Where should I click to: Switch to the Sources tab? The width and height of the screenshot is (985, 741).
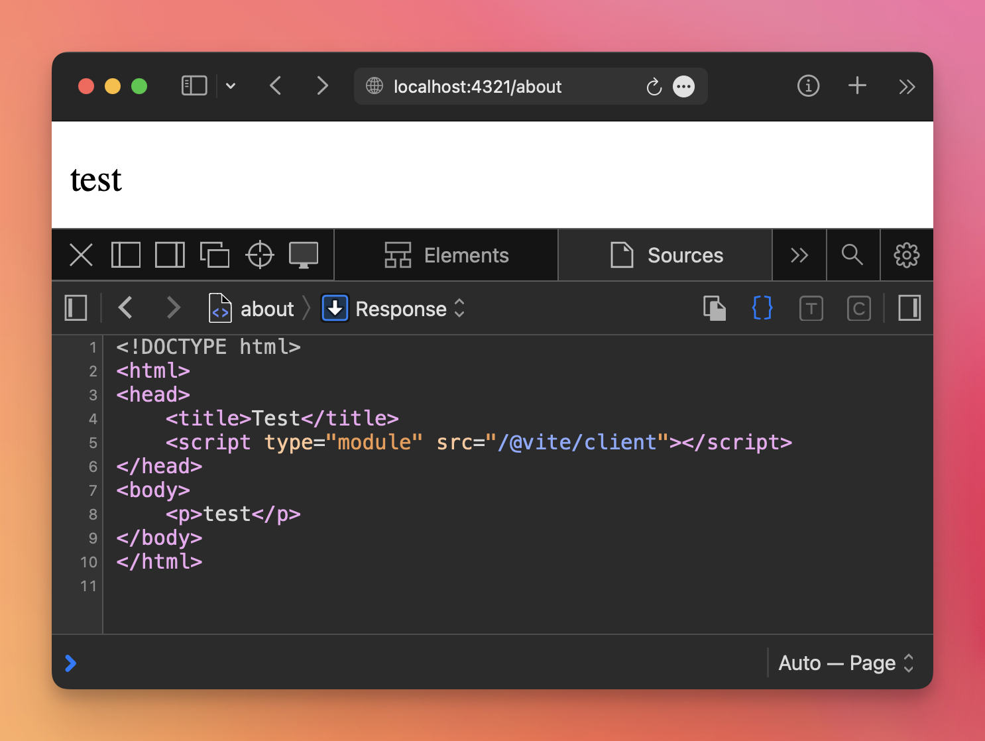point(666,255)
